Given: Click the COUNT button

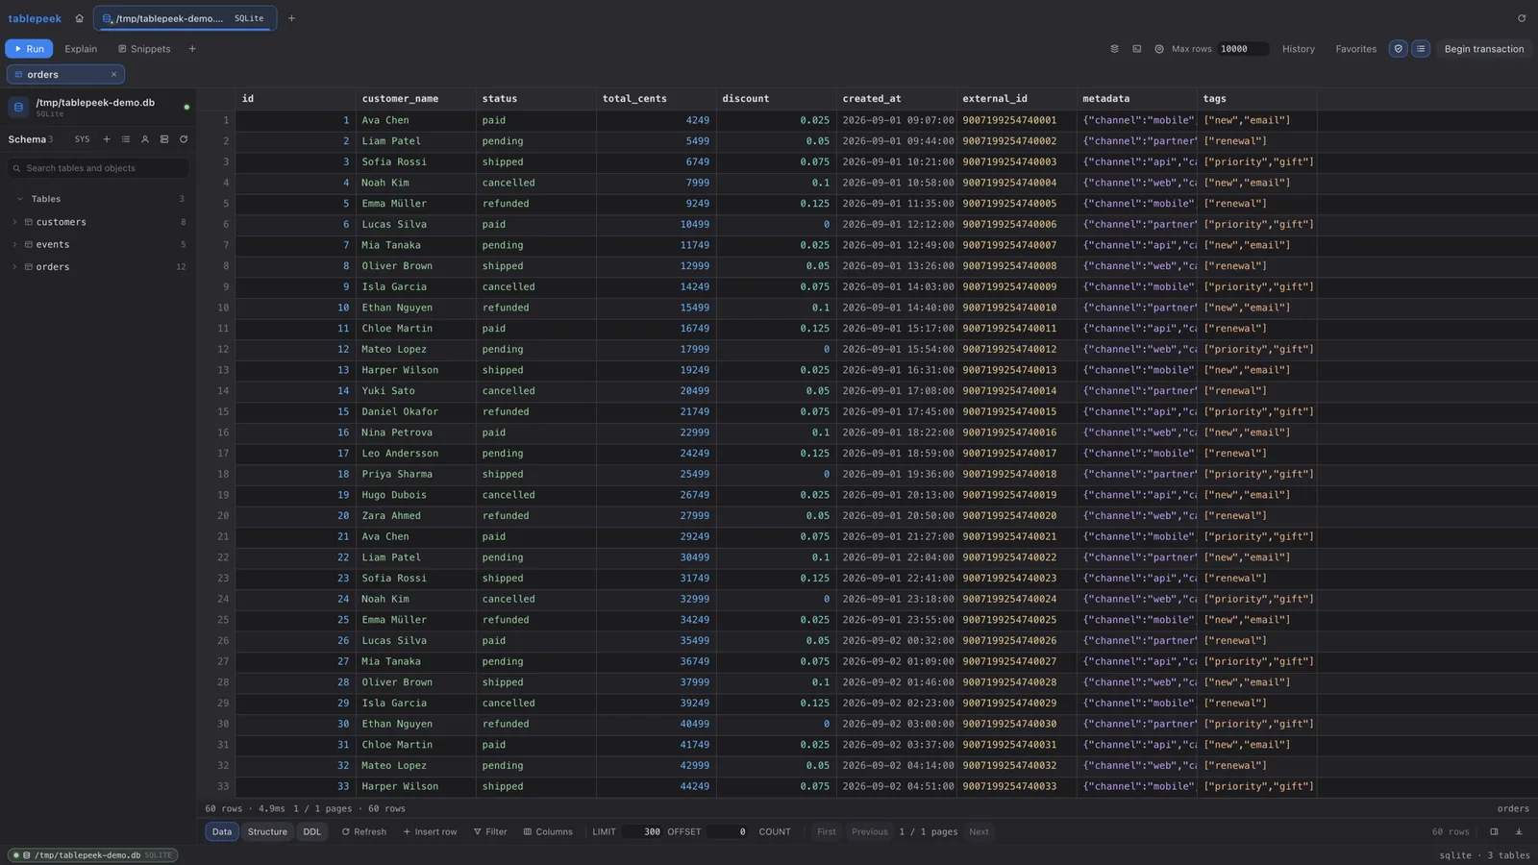Looking at the screenshot, I should pyautogui.click(x=775, y=832).
